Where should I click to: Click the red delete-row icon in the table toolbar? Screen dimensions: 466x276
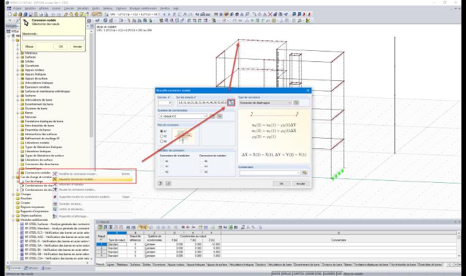[184, 228]
